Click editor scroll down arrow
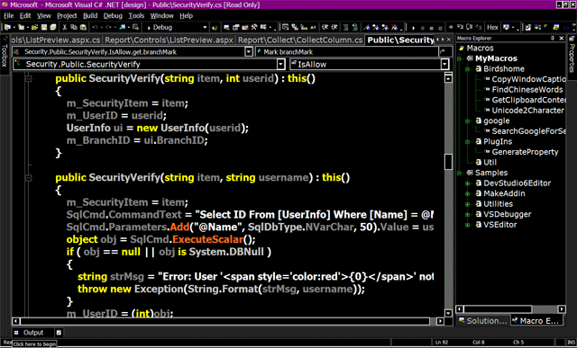This screenshot has height=348, width=577. tap(448, 313)
